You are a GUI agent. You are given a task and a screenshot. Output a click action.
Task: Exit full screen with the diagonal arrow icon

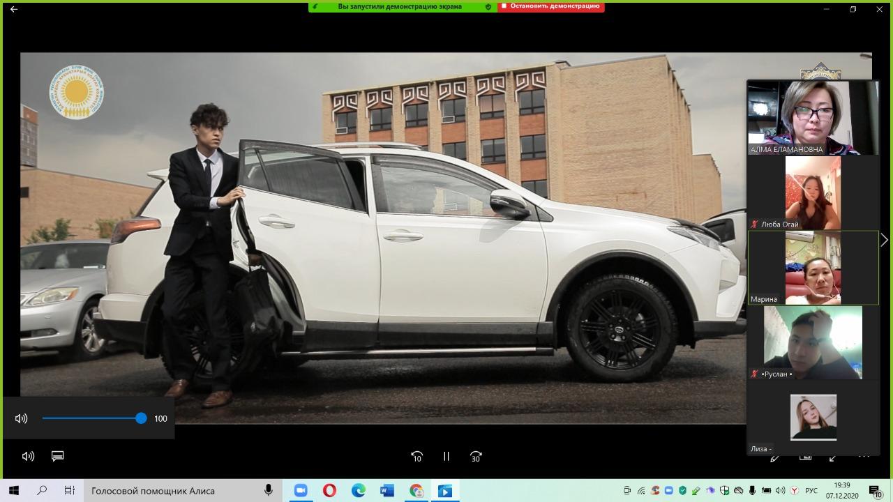(x=833, y=457)
